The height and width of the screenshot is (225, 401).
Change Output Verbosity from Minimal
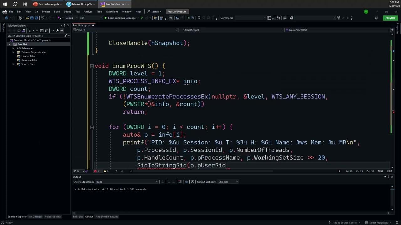236,182
